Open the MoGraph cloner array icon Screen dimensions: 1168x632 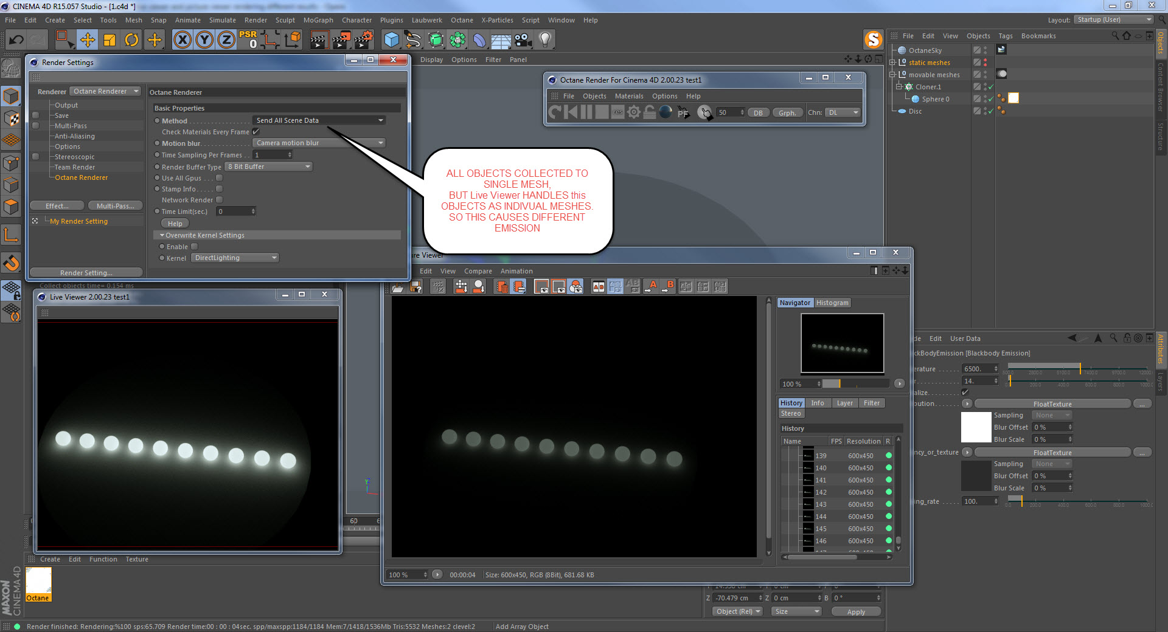coord(457,40)
